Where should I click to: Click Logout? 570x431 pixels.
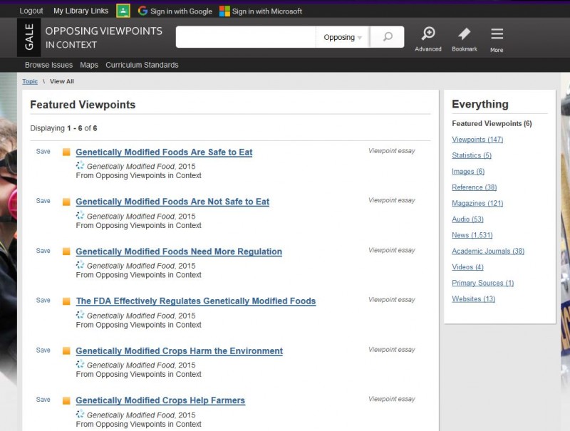click(31, 11)
